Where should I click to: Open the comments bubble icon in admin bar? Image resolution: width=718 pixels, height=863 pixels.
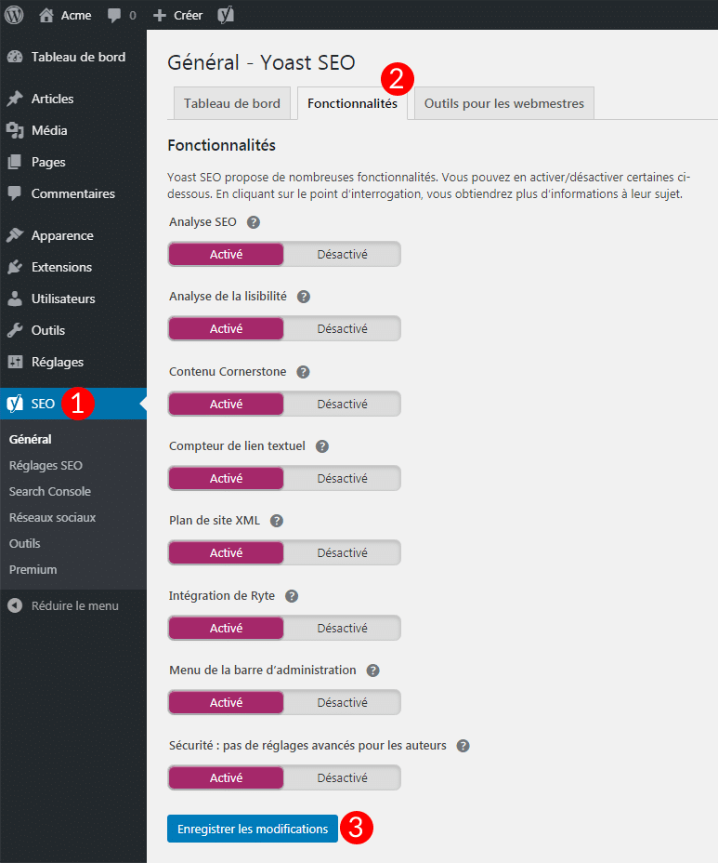tap(114, 16)
